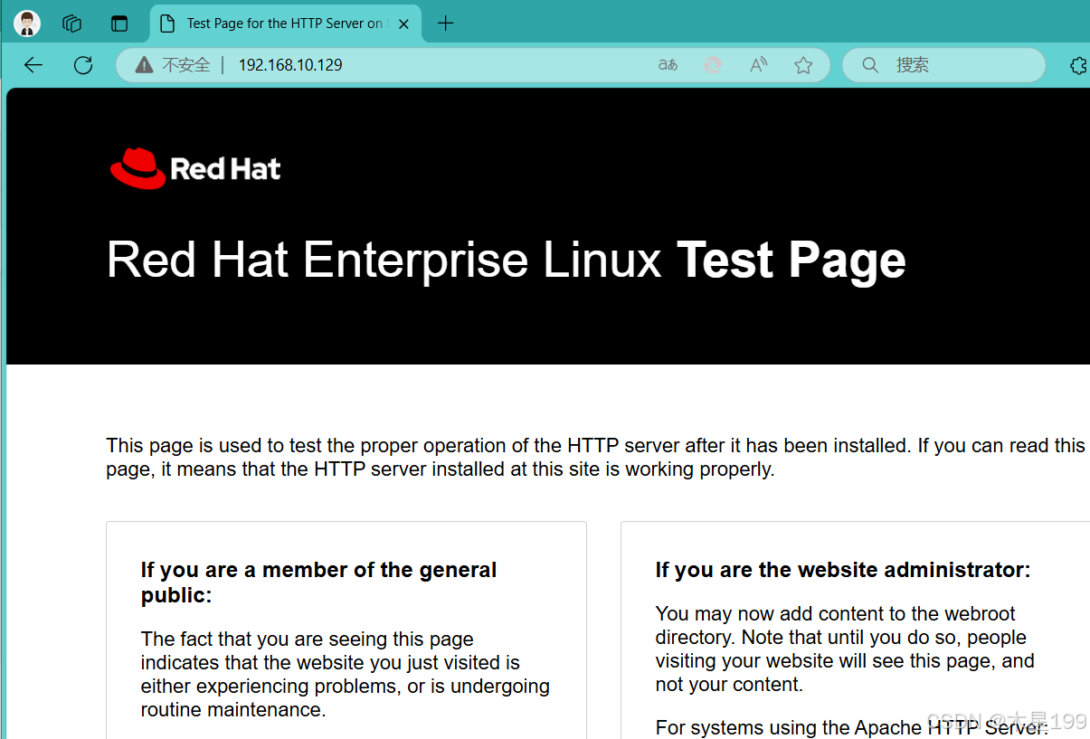Click the not secure warning icon
The image size is (1090, 739).
[x=144, y=65]
